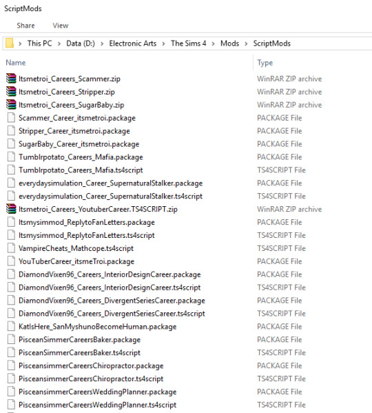Click file icon of DiamondVixen96_Careers_InteriorDesignCareer.package
This screenshot has height=413, width=372.
[11, 274]
